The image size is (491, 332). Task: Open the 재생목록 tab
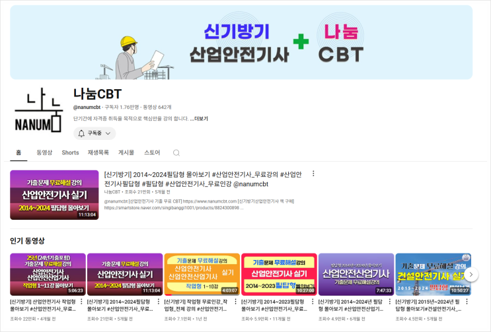[x=98, y=152]
